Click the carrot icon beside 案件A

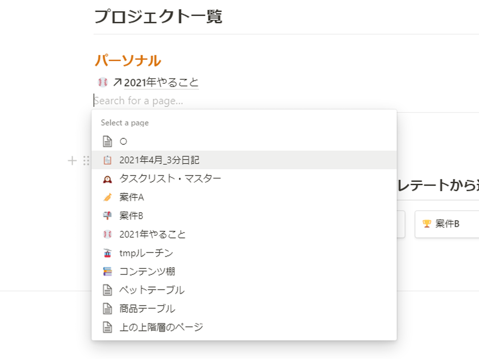[x=107, y=197]
